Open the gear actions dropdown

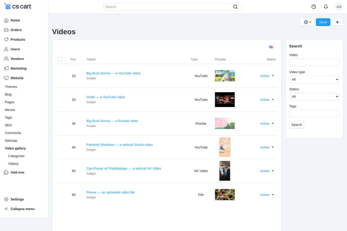coord(307,22)
